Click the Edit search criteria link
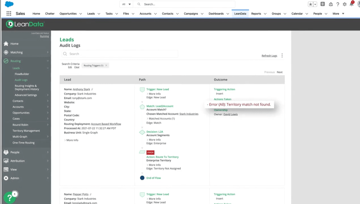 pyautogui.click(x=70, y=67)
